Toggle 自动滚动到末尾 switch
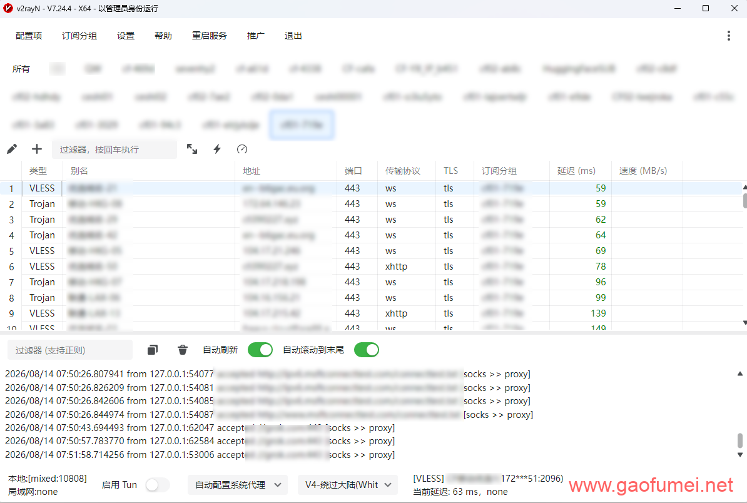The height and width of the screenshot is (503, 747). (367, 350)
